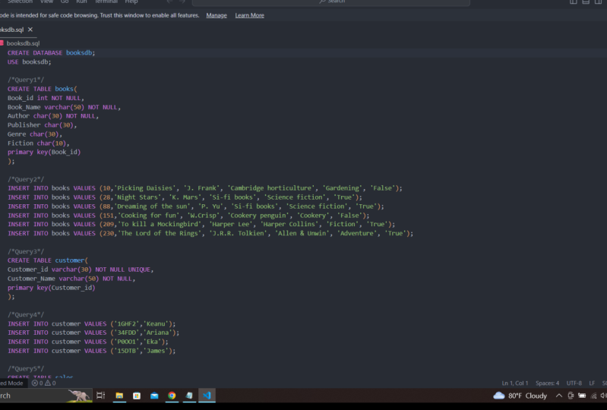Open the Learn More link
This screenshot has width=607, height=410.
(x=249, y=15)
